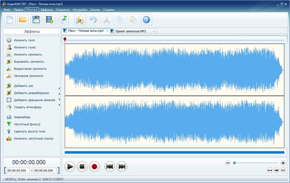Click the icon beside Изменить громкость

coord(9,55)
